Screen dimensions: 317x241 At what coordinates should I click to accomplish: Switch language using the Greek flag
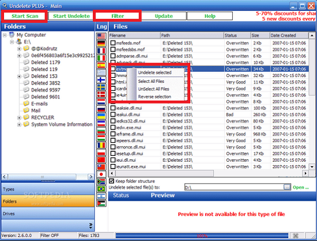click(x=101, y=72)
